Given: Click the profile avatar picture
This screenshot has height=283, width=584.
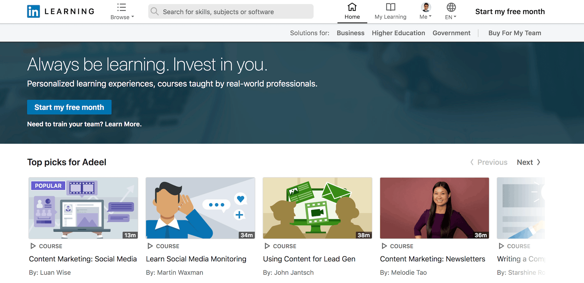Looking at the screenshot, I should coord(426,7).
